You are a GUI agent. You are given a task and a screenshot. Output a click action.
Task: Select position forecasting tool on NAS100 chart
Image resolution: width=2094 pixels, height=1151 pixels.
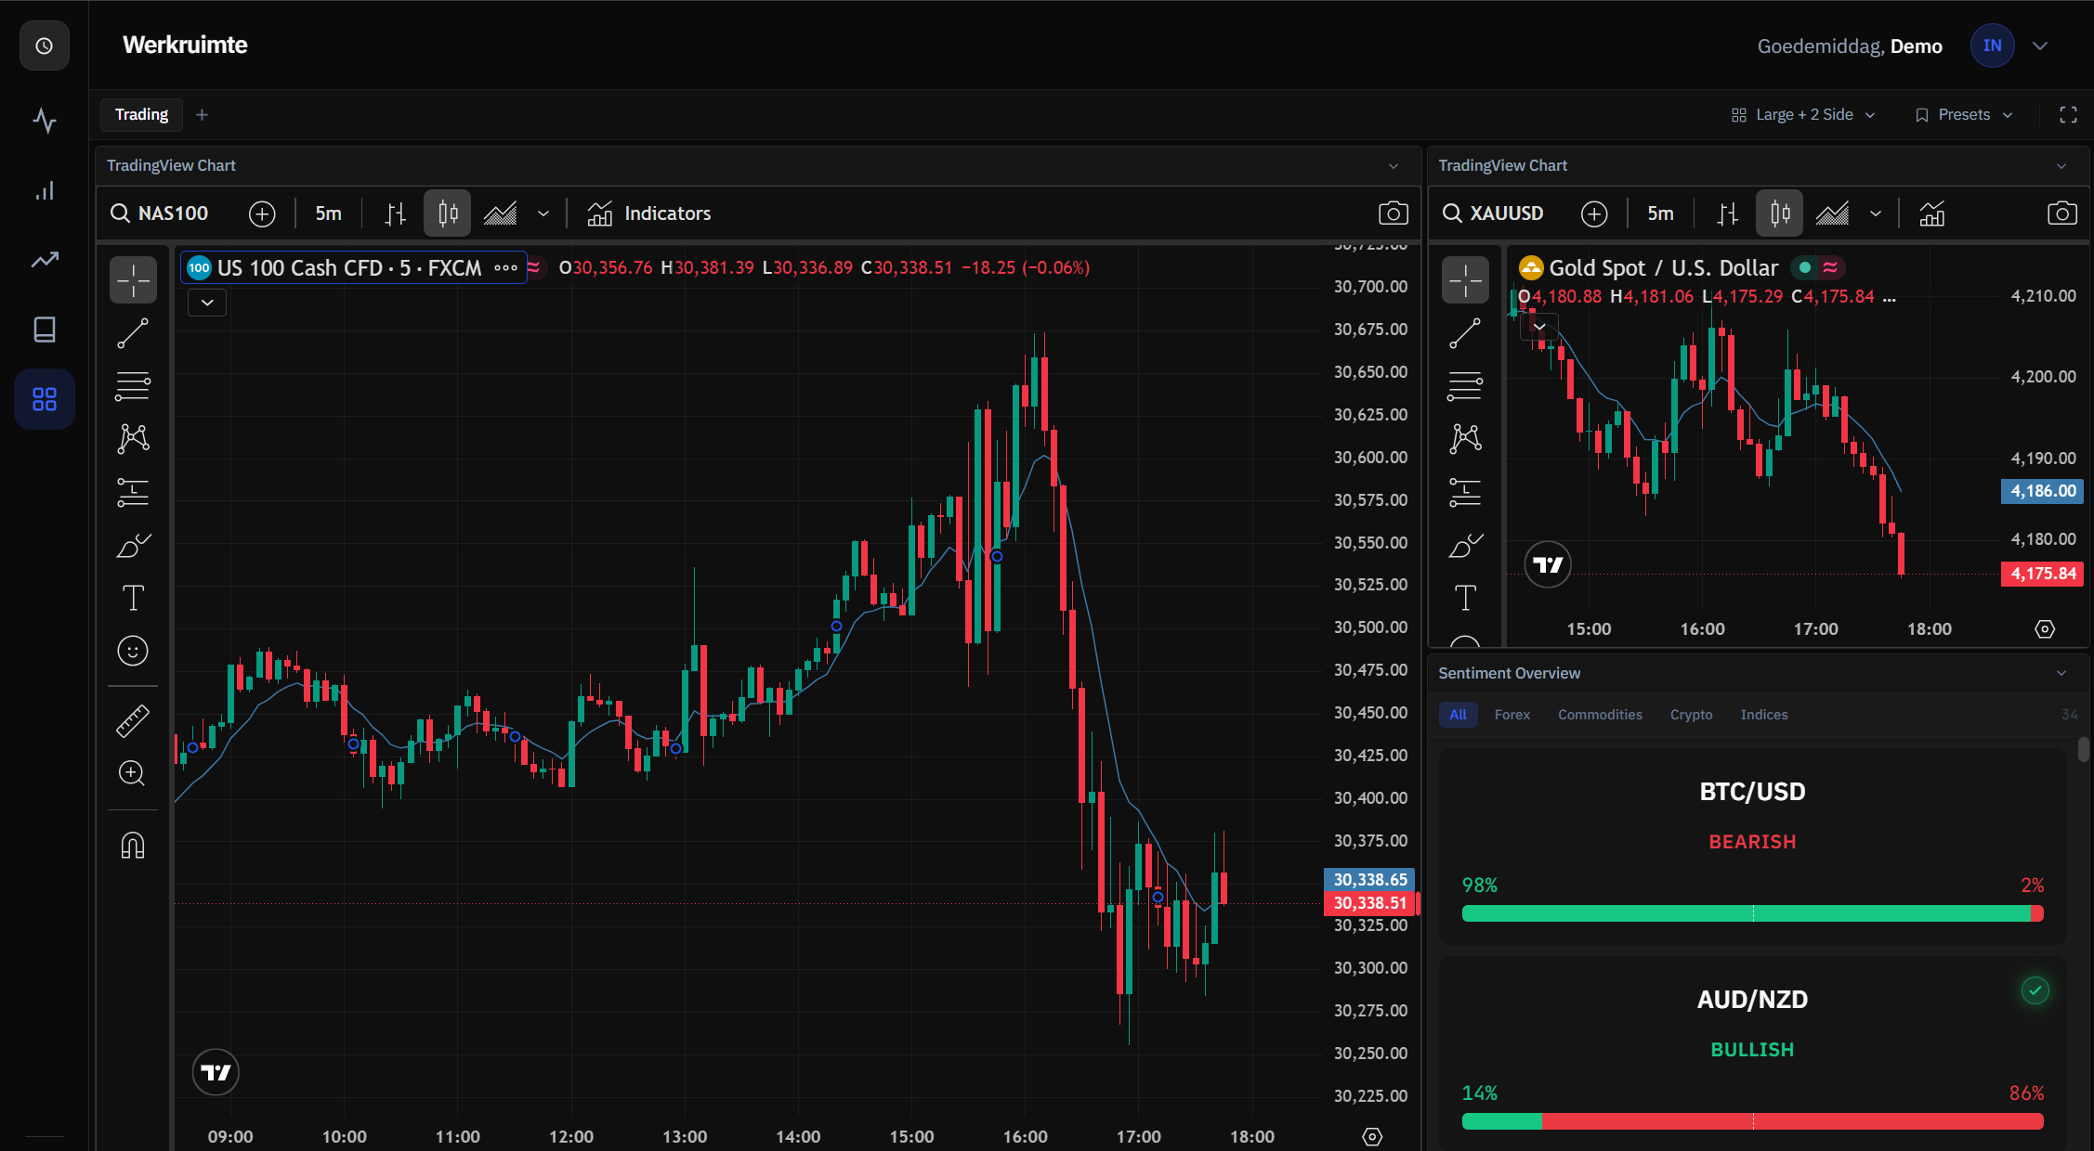tap(133, 492)
